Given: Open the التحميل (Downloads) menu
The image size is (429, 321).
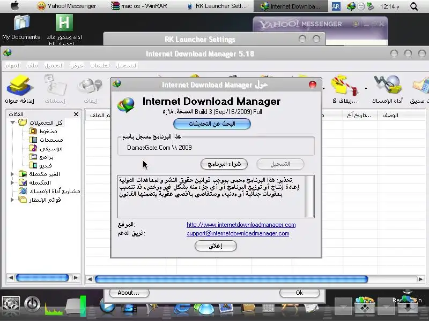Looking at the screenshot, I should [54, 65].
